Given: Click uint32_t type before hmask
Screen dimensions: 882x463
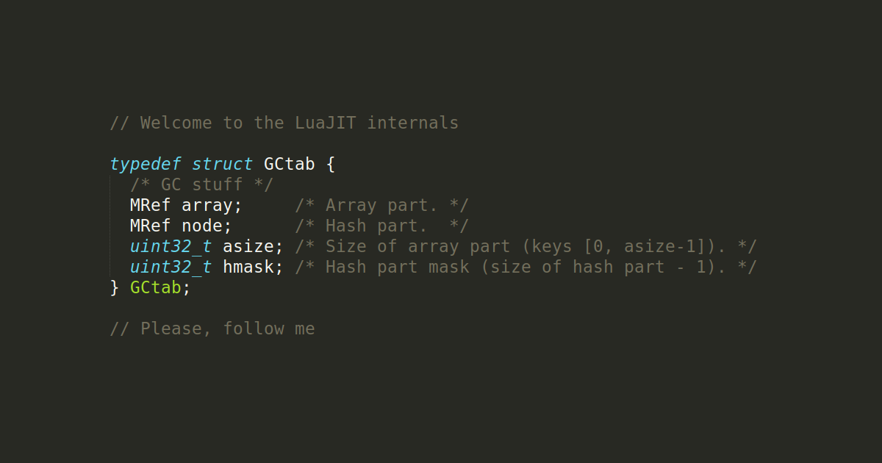Looking at the screenshot, I should click(171, 267).
